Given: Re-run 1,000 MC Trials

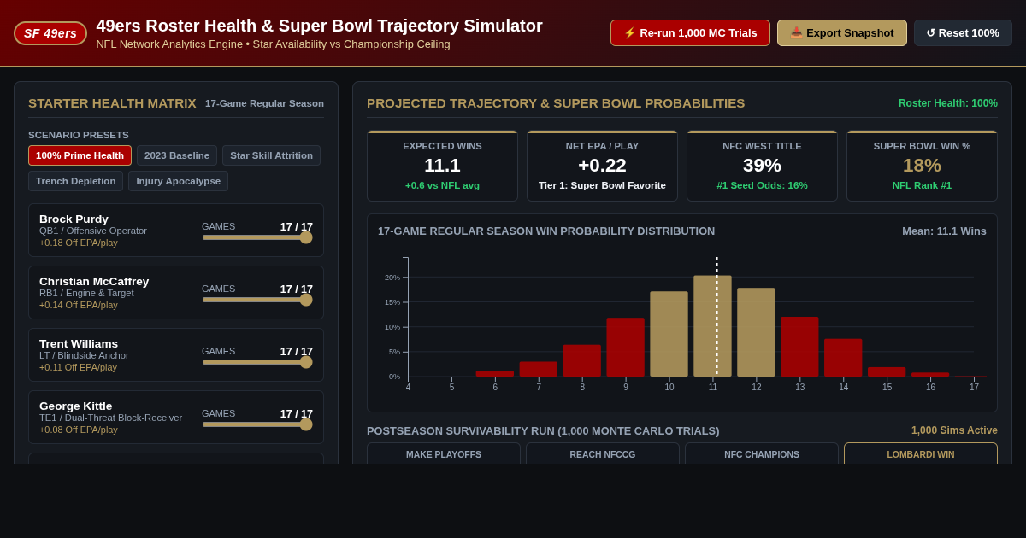Looking at the screenshot, I should pos(690,33).
